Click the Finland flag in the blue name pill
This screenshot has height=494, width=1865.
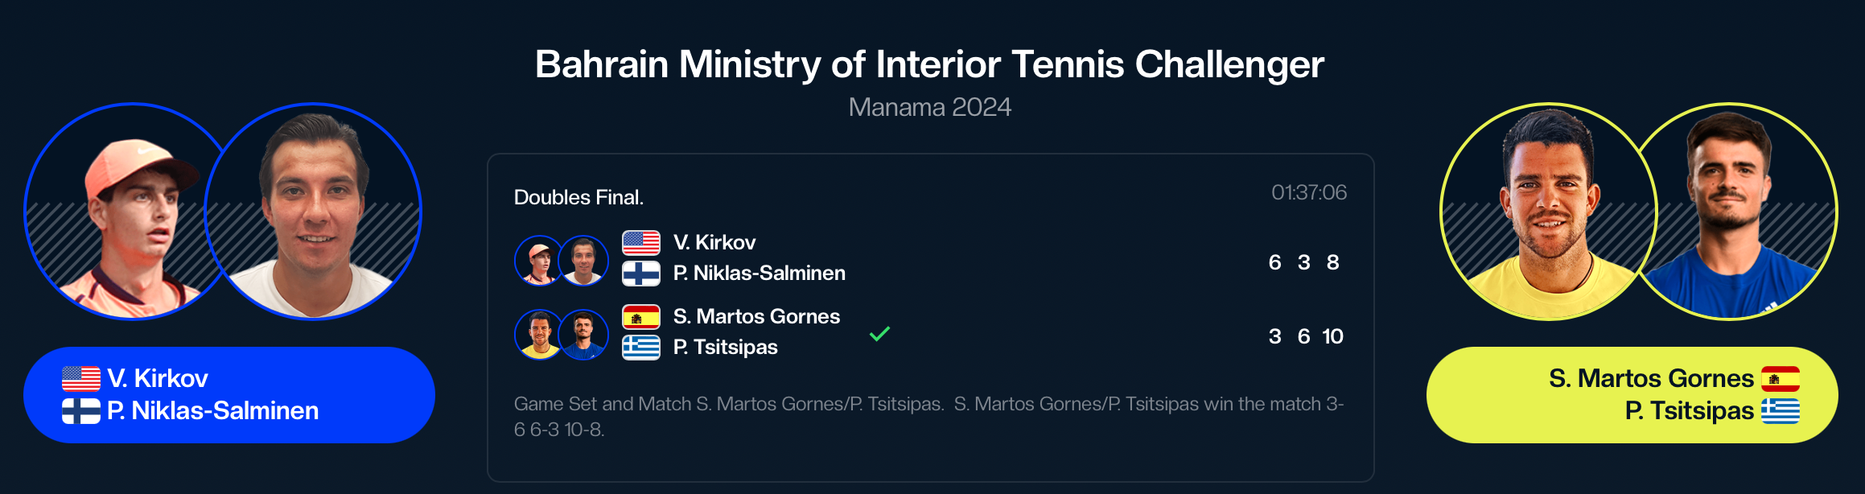[81, 411]
